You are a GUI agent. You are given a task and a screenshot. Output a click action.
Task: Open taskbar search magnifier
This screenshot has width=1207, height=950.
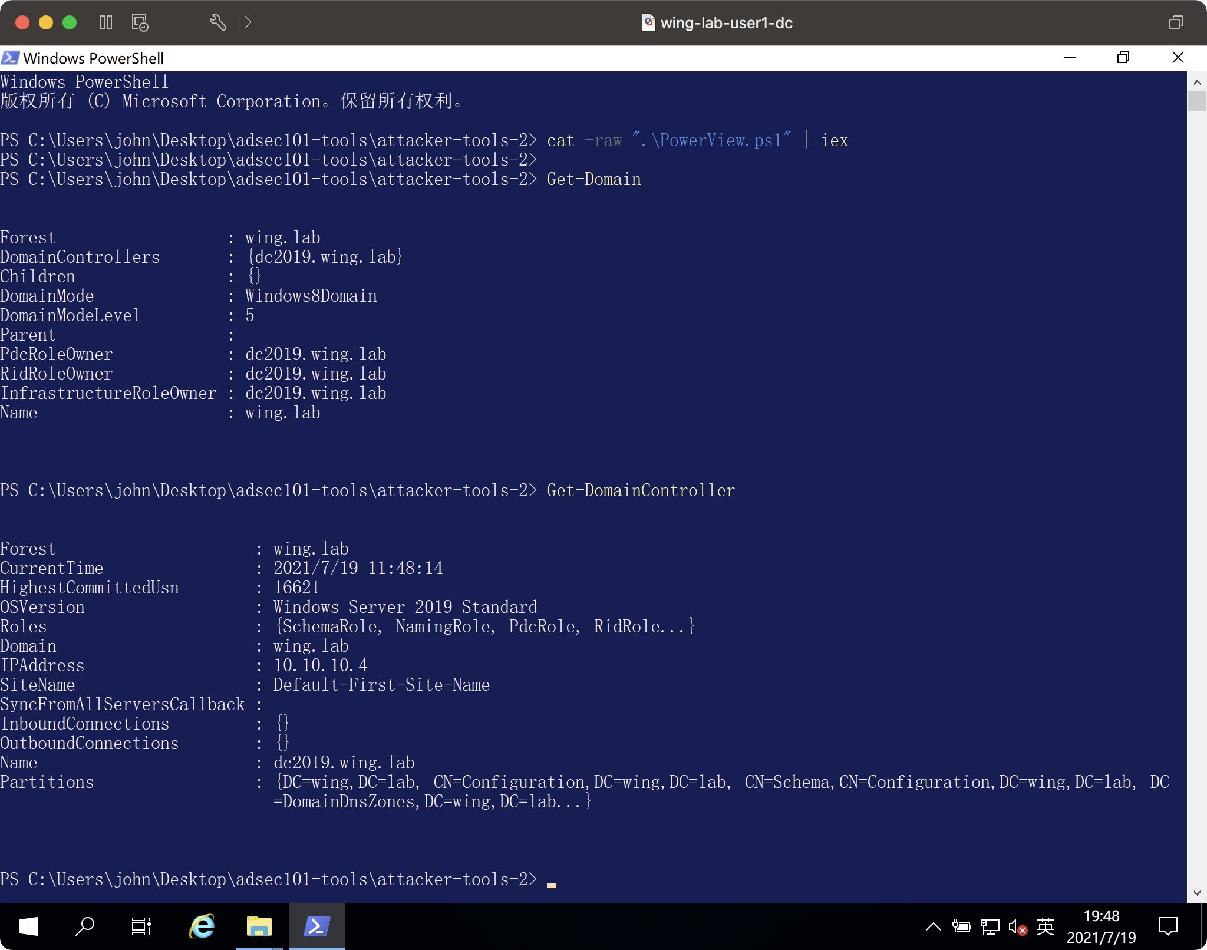(x=85, y=926)
